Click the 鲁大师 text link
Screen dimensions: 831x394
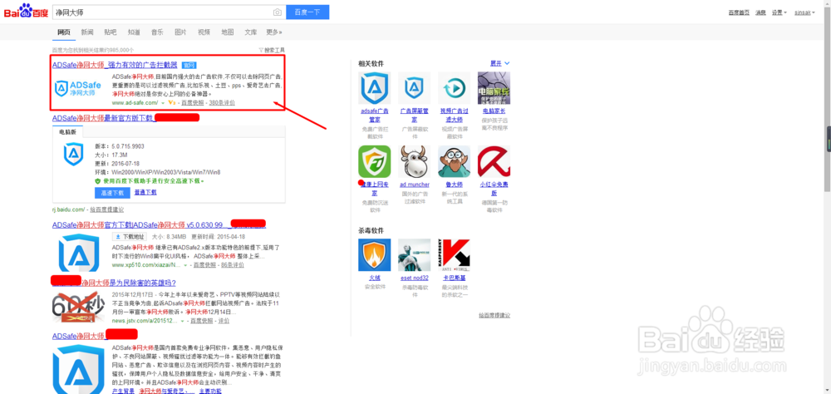(455, 185)
